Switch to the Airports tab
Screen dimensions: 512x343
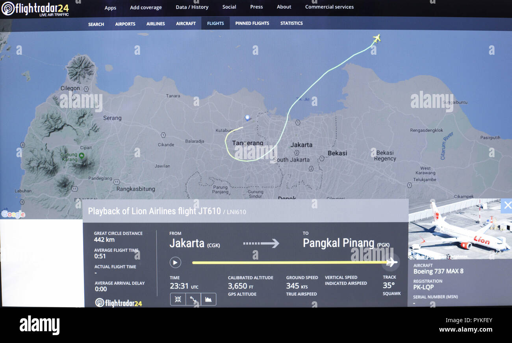pyautogui.click(x=125, y=24)
